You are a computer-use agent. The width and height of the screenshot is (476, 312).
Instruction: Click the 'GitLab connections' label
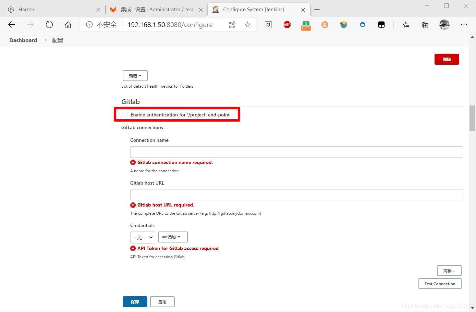(142, 127)
